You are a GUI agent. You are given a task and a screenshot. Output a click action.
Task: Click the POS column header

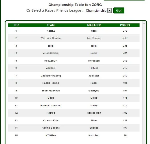pyautogui.click(x=16, y=25)
